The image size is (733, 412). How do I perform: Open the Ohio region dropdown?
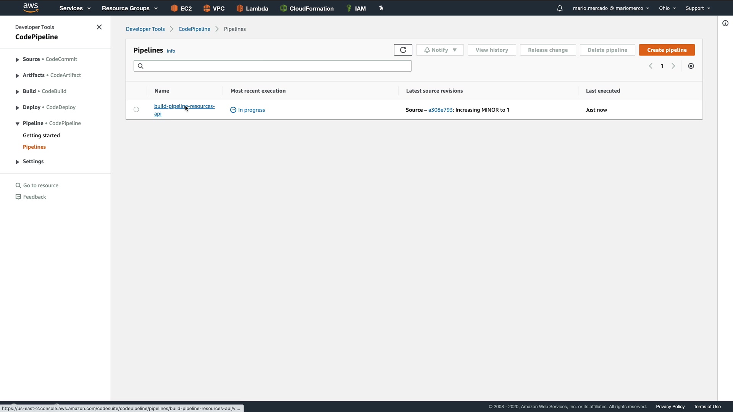pos(667,8)
